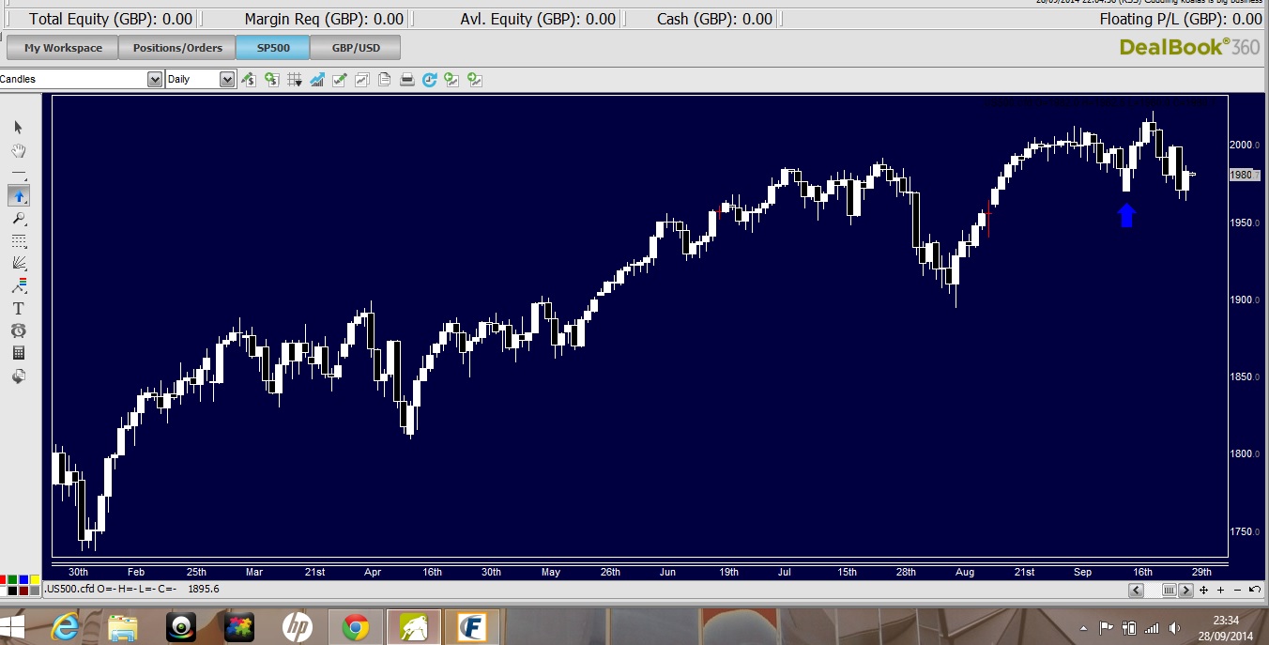Click the Floating P/L (GBP) readout

point(1181,19)
